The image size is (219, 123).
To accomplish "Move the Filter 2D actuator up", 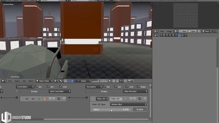I will click(x=131, y=99).
